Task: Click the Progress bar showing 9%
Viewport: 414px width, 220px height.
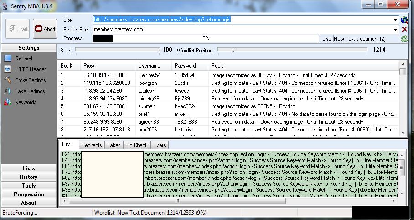Action: (206, 39)
